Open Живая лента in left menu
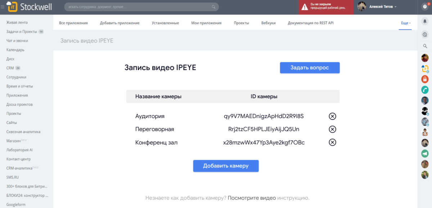 tap(17, 23)
